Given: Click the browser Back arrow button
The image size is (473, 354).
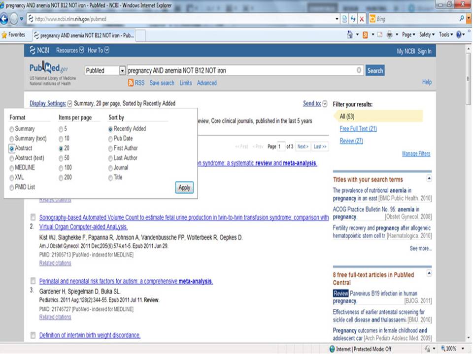Looking at the screenshot, I should click(4, 19).
